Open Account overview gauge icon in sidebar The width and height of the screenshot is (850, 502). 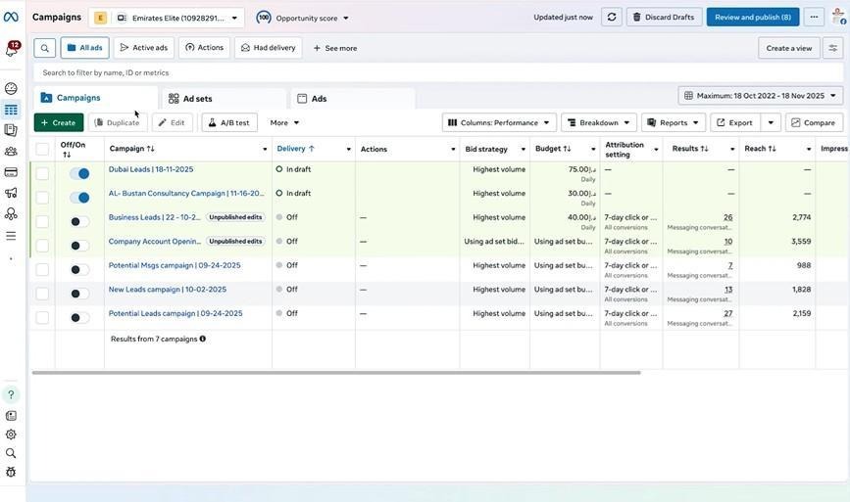[x=11, y=89]
